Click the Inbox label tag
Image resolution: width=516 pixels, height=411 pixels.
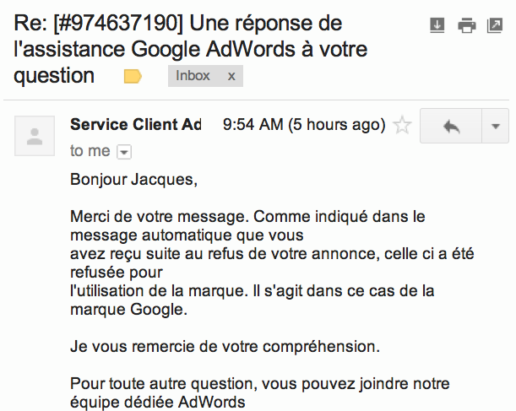coord(193,76)
